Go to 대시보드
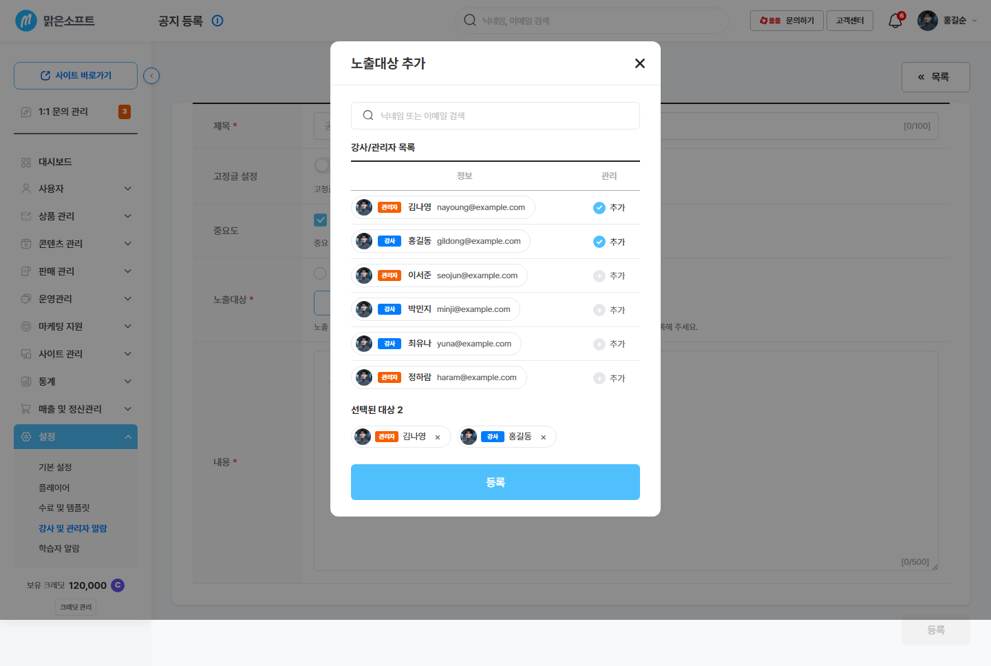 (x=55, y=162)
